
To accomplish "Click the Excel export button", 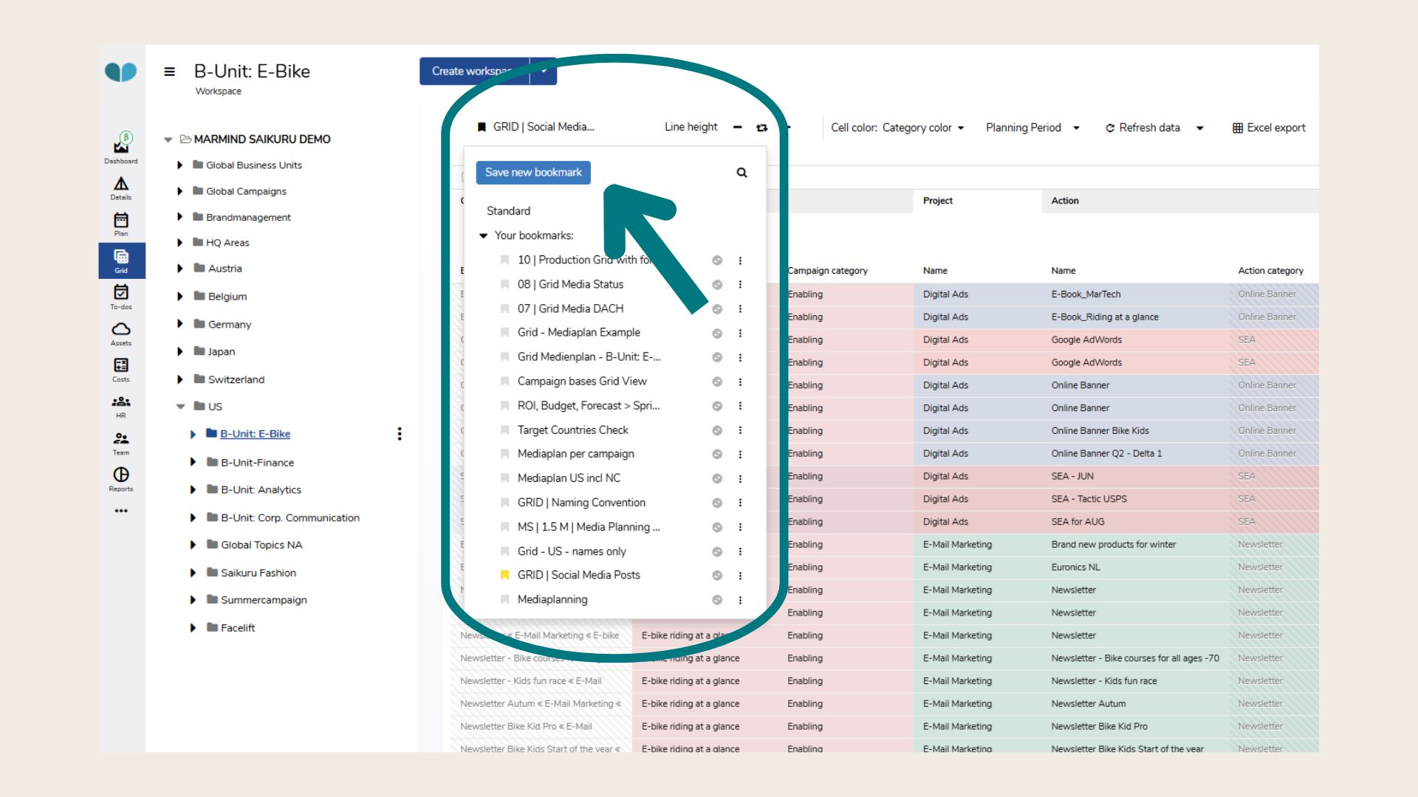I will point(1268,128).
